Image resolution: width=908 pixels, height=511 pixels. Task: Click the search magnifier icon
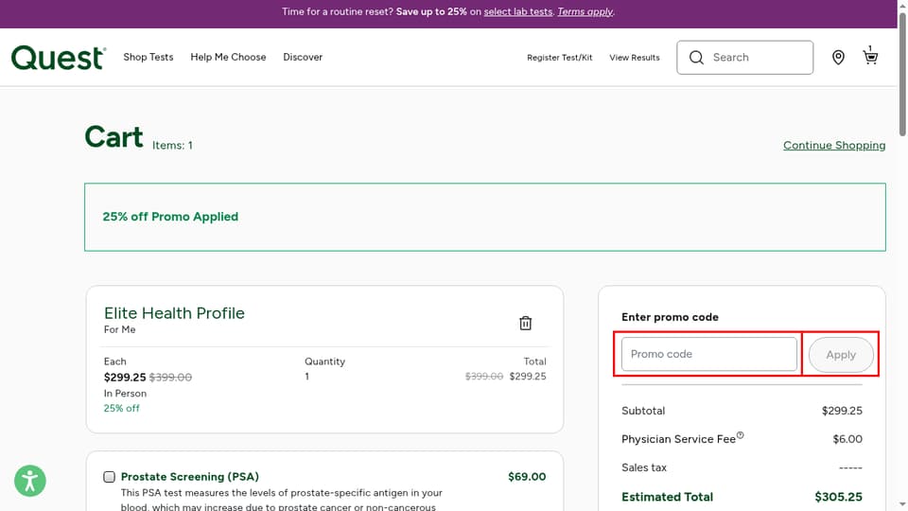pos(697,58)
